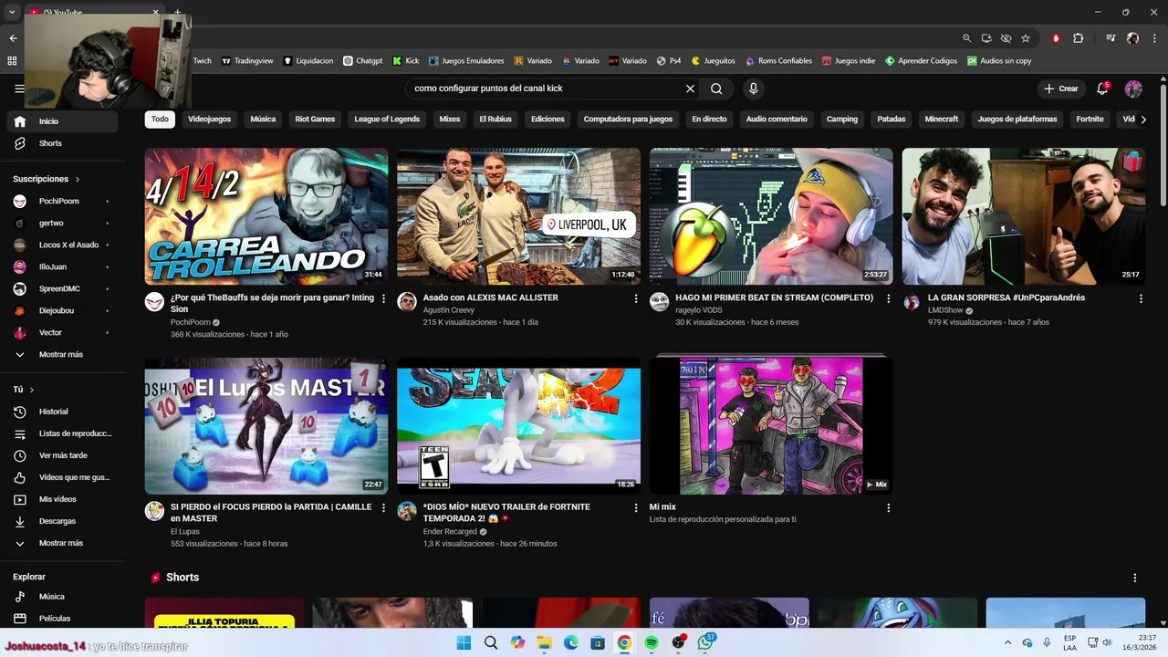Open Shorts shelf options menu
This screenshot has height=657, width=1168.
coord(1135,578)
